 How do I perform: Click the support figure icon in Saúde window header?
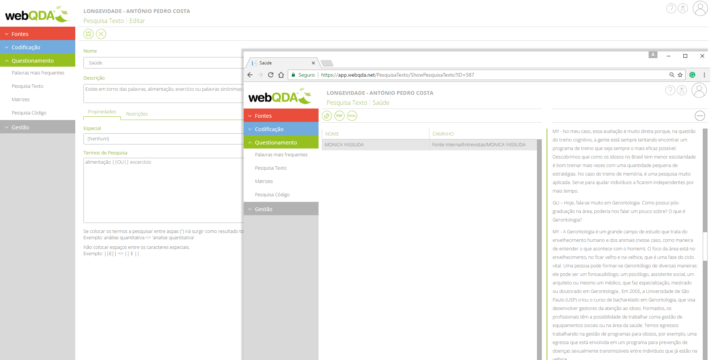[x=682, y=90]
